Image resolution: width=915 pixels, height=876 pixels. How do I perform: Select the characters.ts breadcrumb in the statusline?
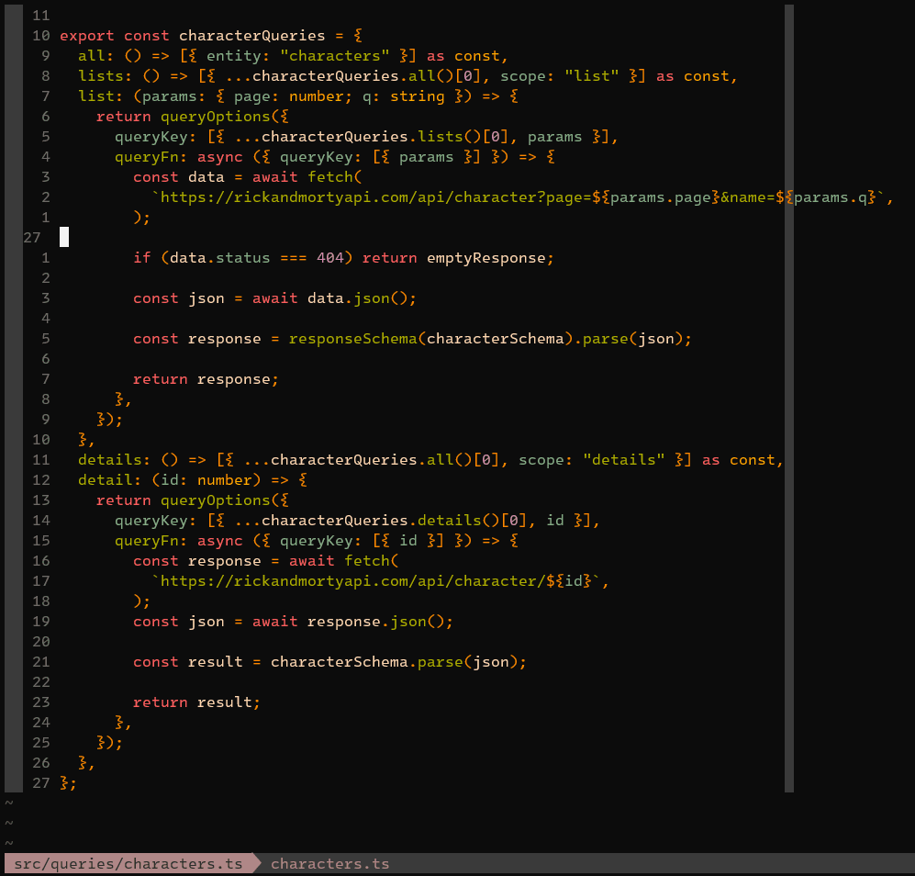tap(329, 864)
